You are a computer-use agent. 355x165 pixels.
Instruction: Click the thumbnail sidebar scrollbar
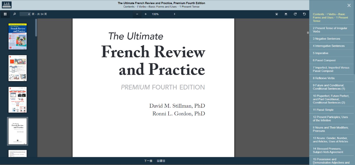tap(36, 28)
